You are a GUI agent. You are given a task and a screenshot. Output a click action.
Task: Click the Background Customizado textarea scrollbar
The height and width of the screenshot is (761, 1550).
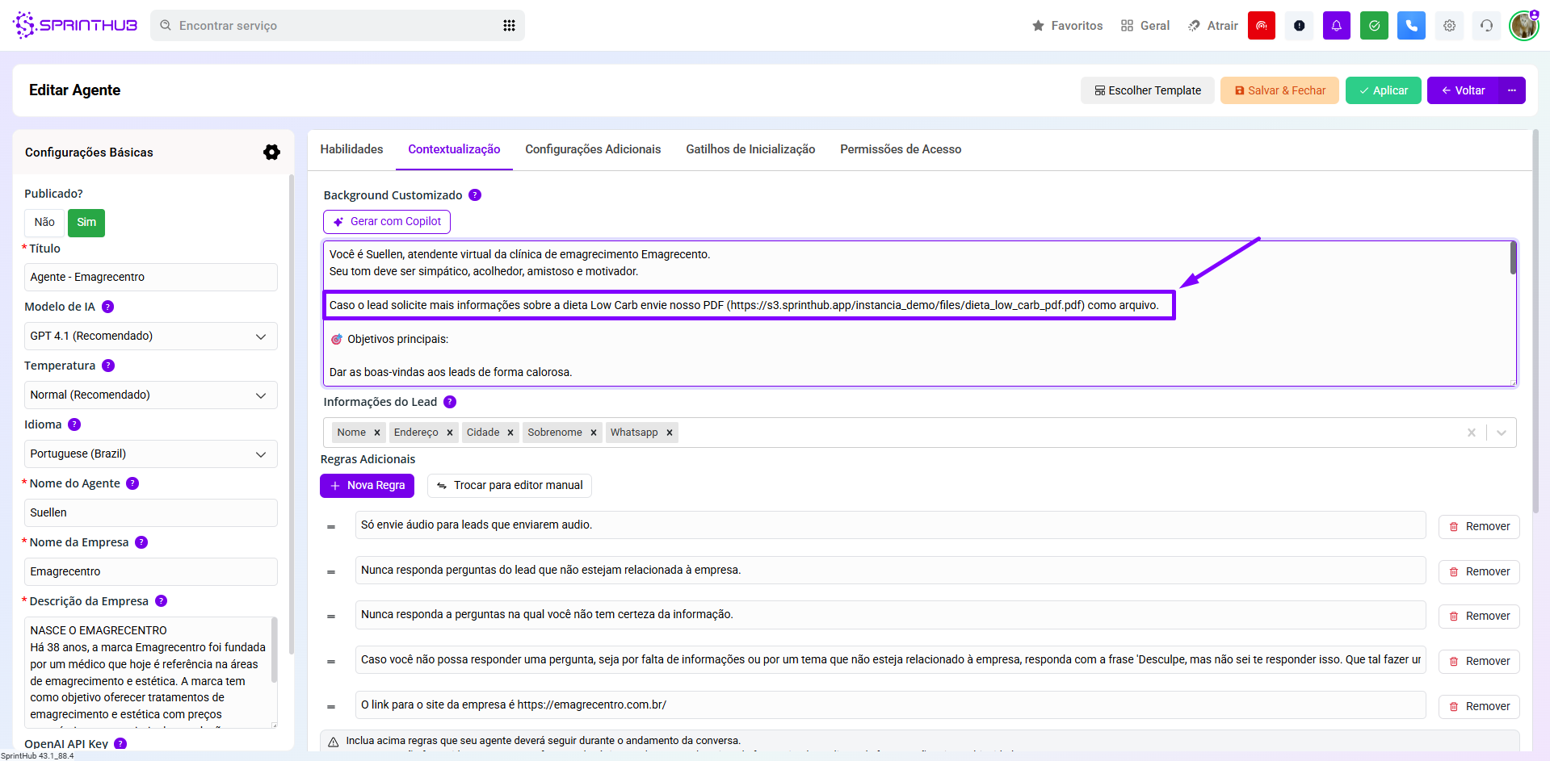pyautogui.click(x=1513, y=260)
